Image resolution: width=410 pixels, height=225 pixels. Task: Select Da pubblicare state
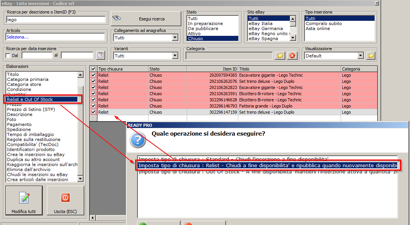[x=213, y=29]
